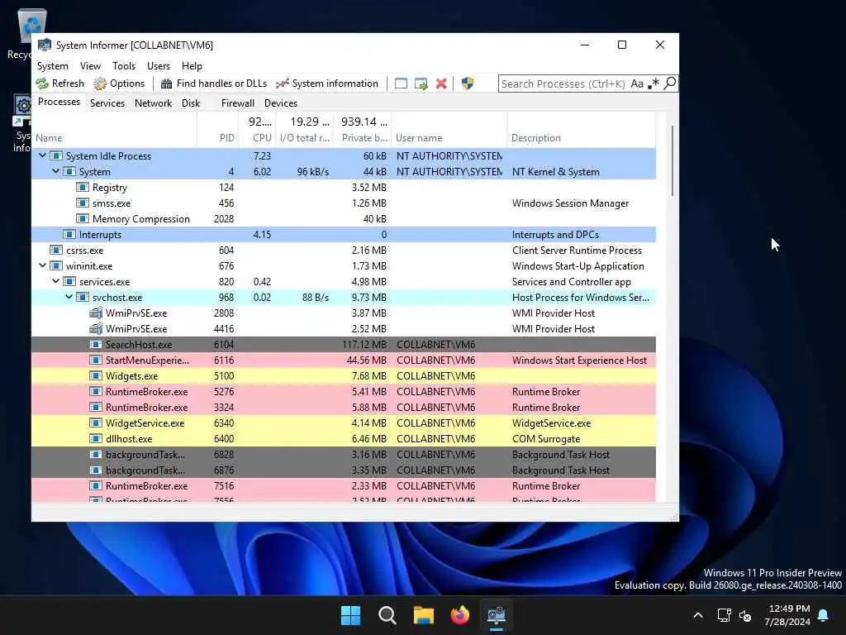Screen dimensions: 846x635
Task: Open the View menu
Action: coord(90,66)
